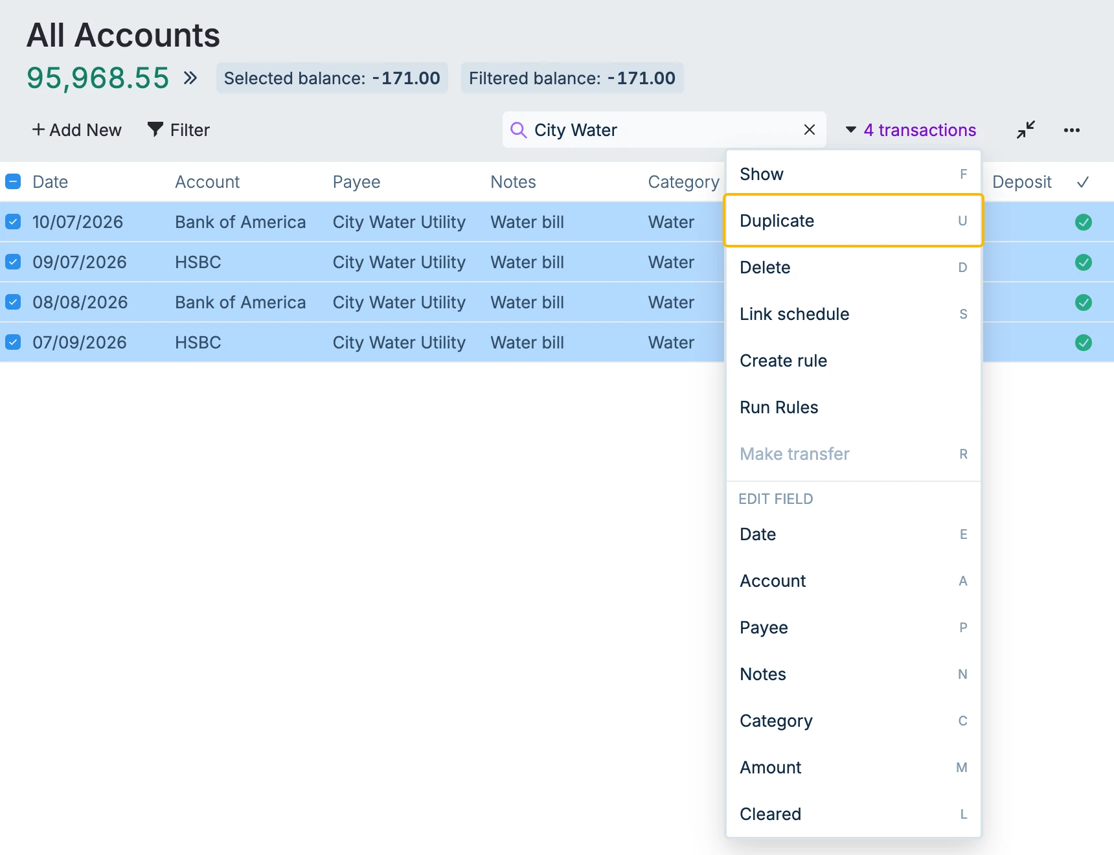Click the funnel Filter icon
Image resolution: width=1114 pixels, height=855 pixels.
pos(155,130)
